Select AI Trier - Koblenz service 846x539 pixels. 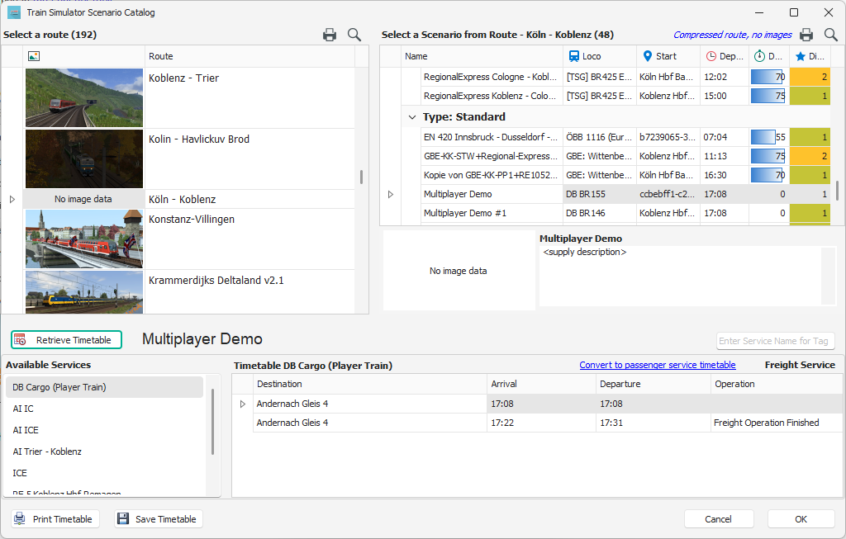coord(105,452)
